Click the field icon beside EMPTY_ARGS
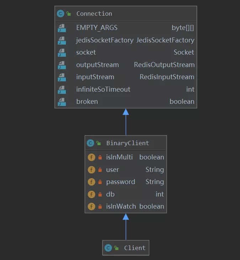The image size is (240, 260). tap(62, 28)
